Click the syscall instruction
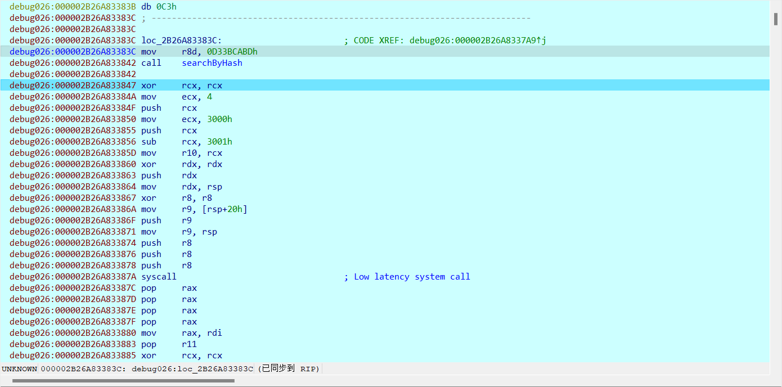The width and height of the screenshot is (782, 387). (x=159, y=277)
